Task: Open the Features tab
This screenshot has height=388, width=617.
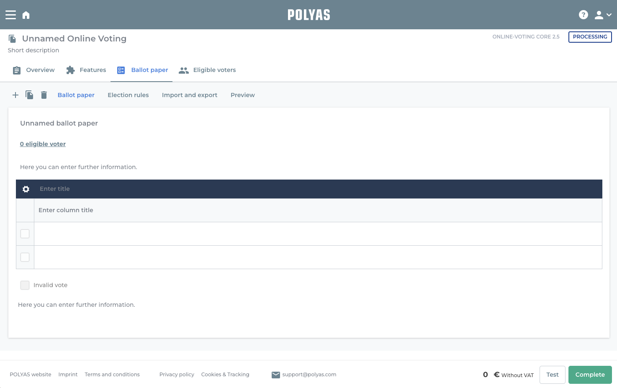Action: coord(86,70)
